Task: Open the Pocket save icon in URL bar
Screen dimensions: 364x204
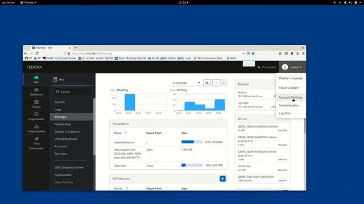Action: pos(249,53)
